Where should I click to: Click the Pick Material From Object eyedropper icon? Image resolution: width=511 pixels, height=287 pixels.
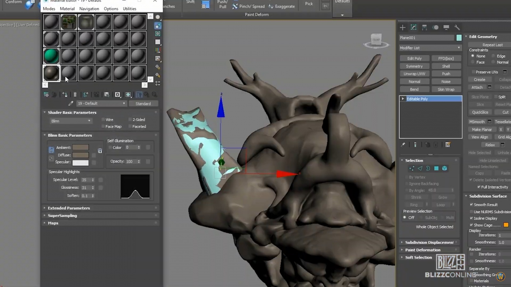pos(71,103)
